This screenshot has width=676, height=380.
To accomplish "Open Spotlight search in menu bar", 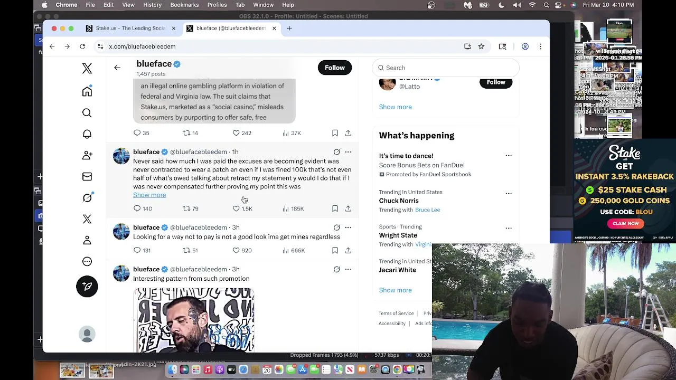I will coord(547,5).
